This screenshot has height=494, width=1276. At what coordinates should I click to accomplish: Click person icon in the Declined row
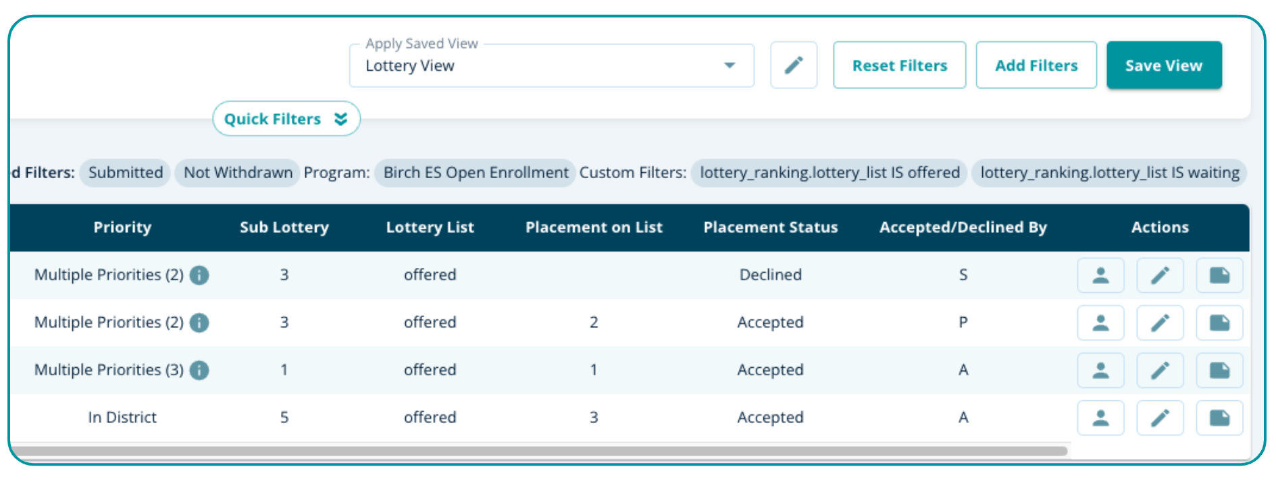(1100, 275)
